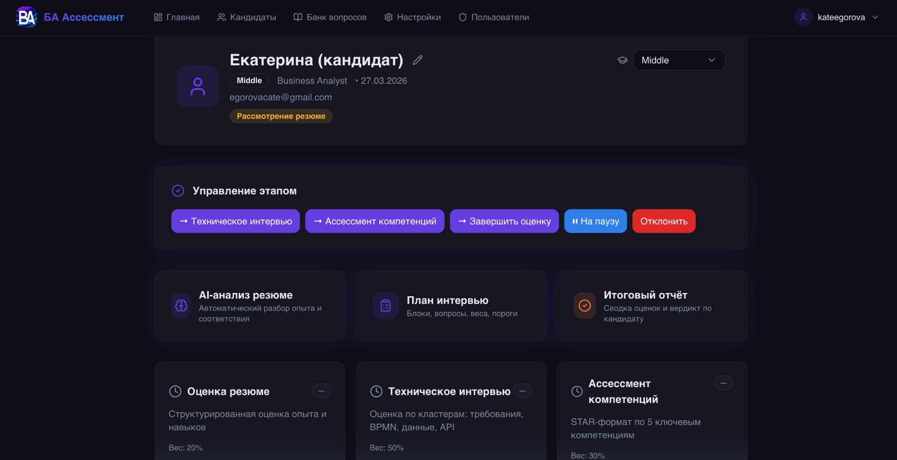
Task: Click the Вес: 50% text
Action: coord(387,448)
